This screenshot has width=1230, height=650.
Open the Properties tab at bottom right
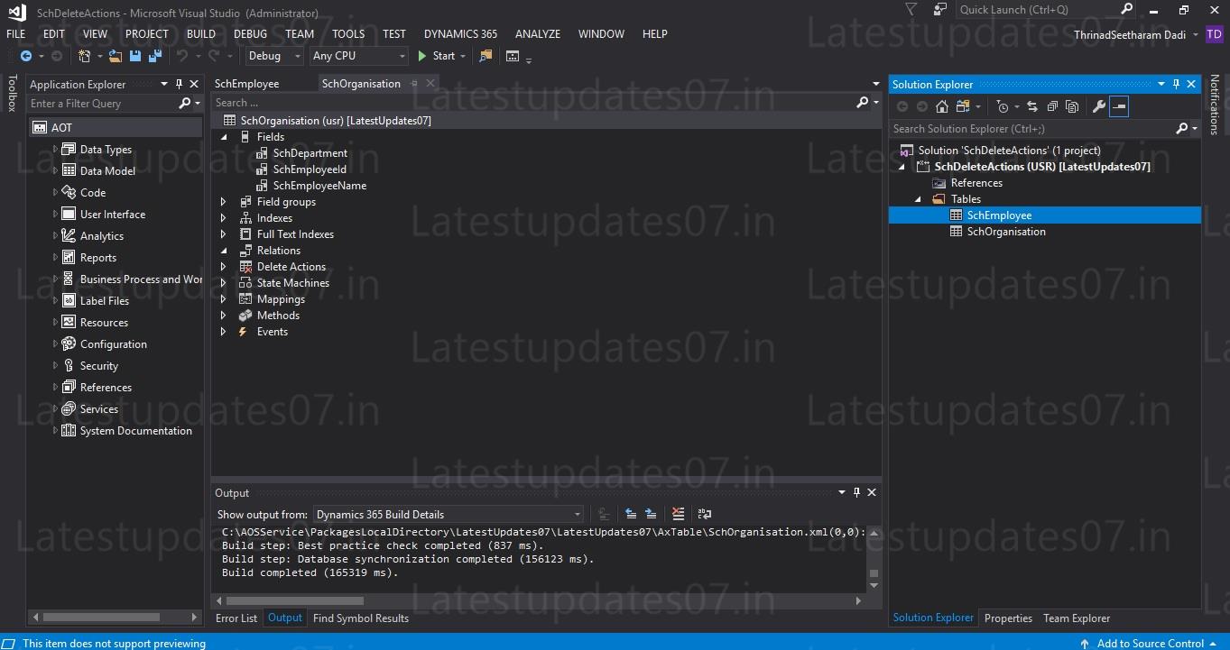tap(1008, 618)
